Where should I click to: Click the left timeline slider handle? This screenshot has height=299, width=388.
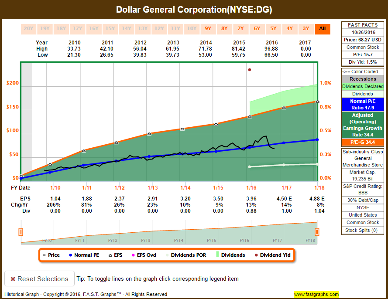(x=21, y=232)
